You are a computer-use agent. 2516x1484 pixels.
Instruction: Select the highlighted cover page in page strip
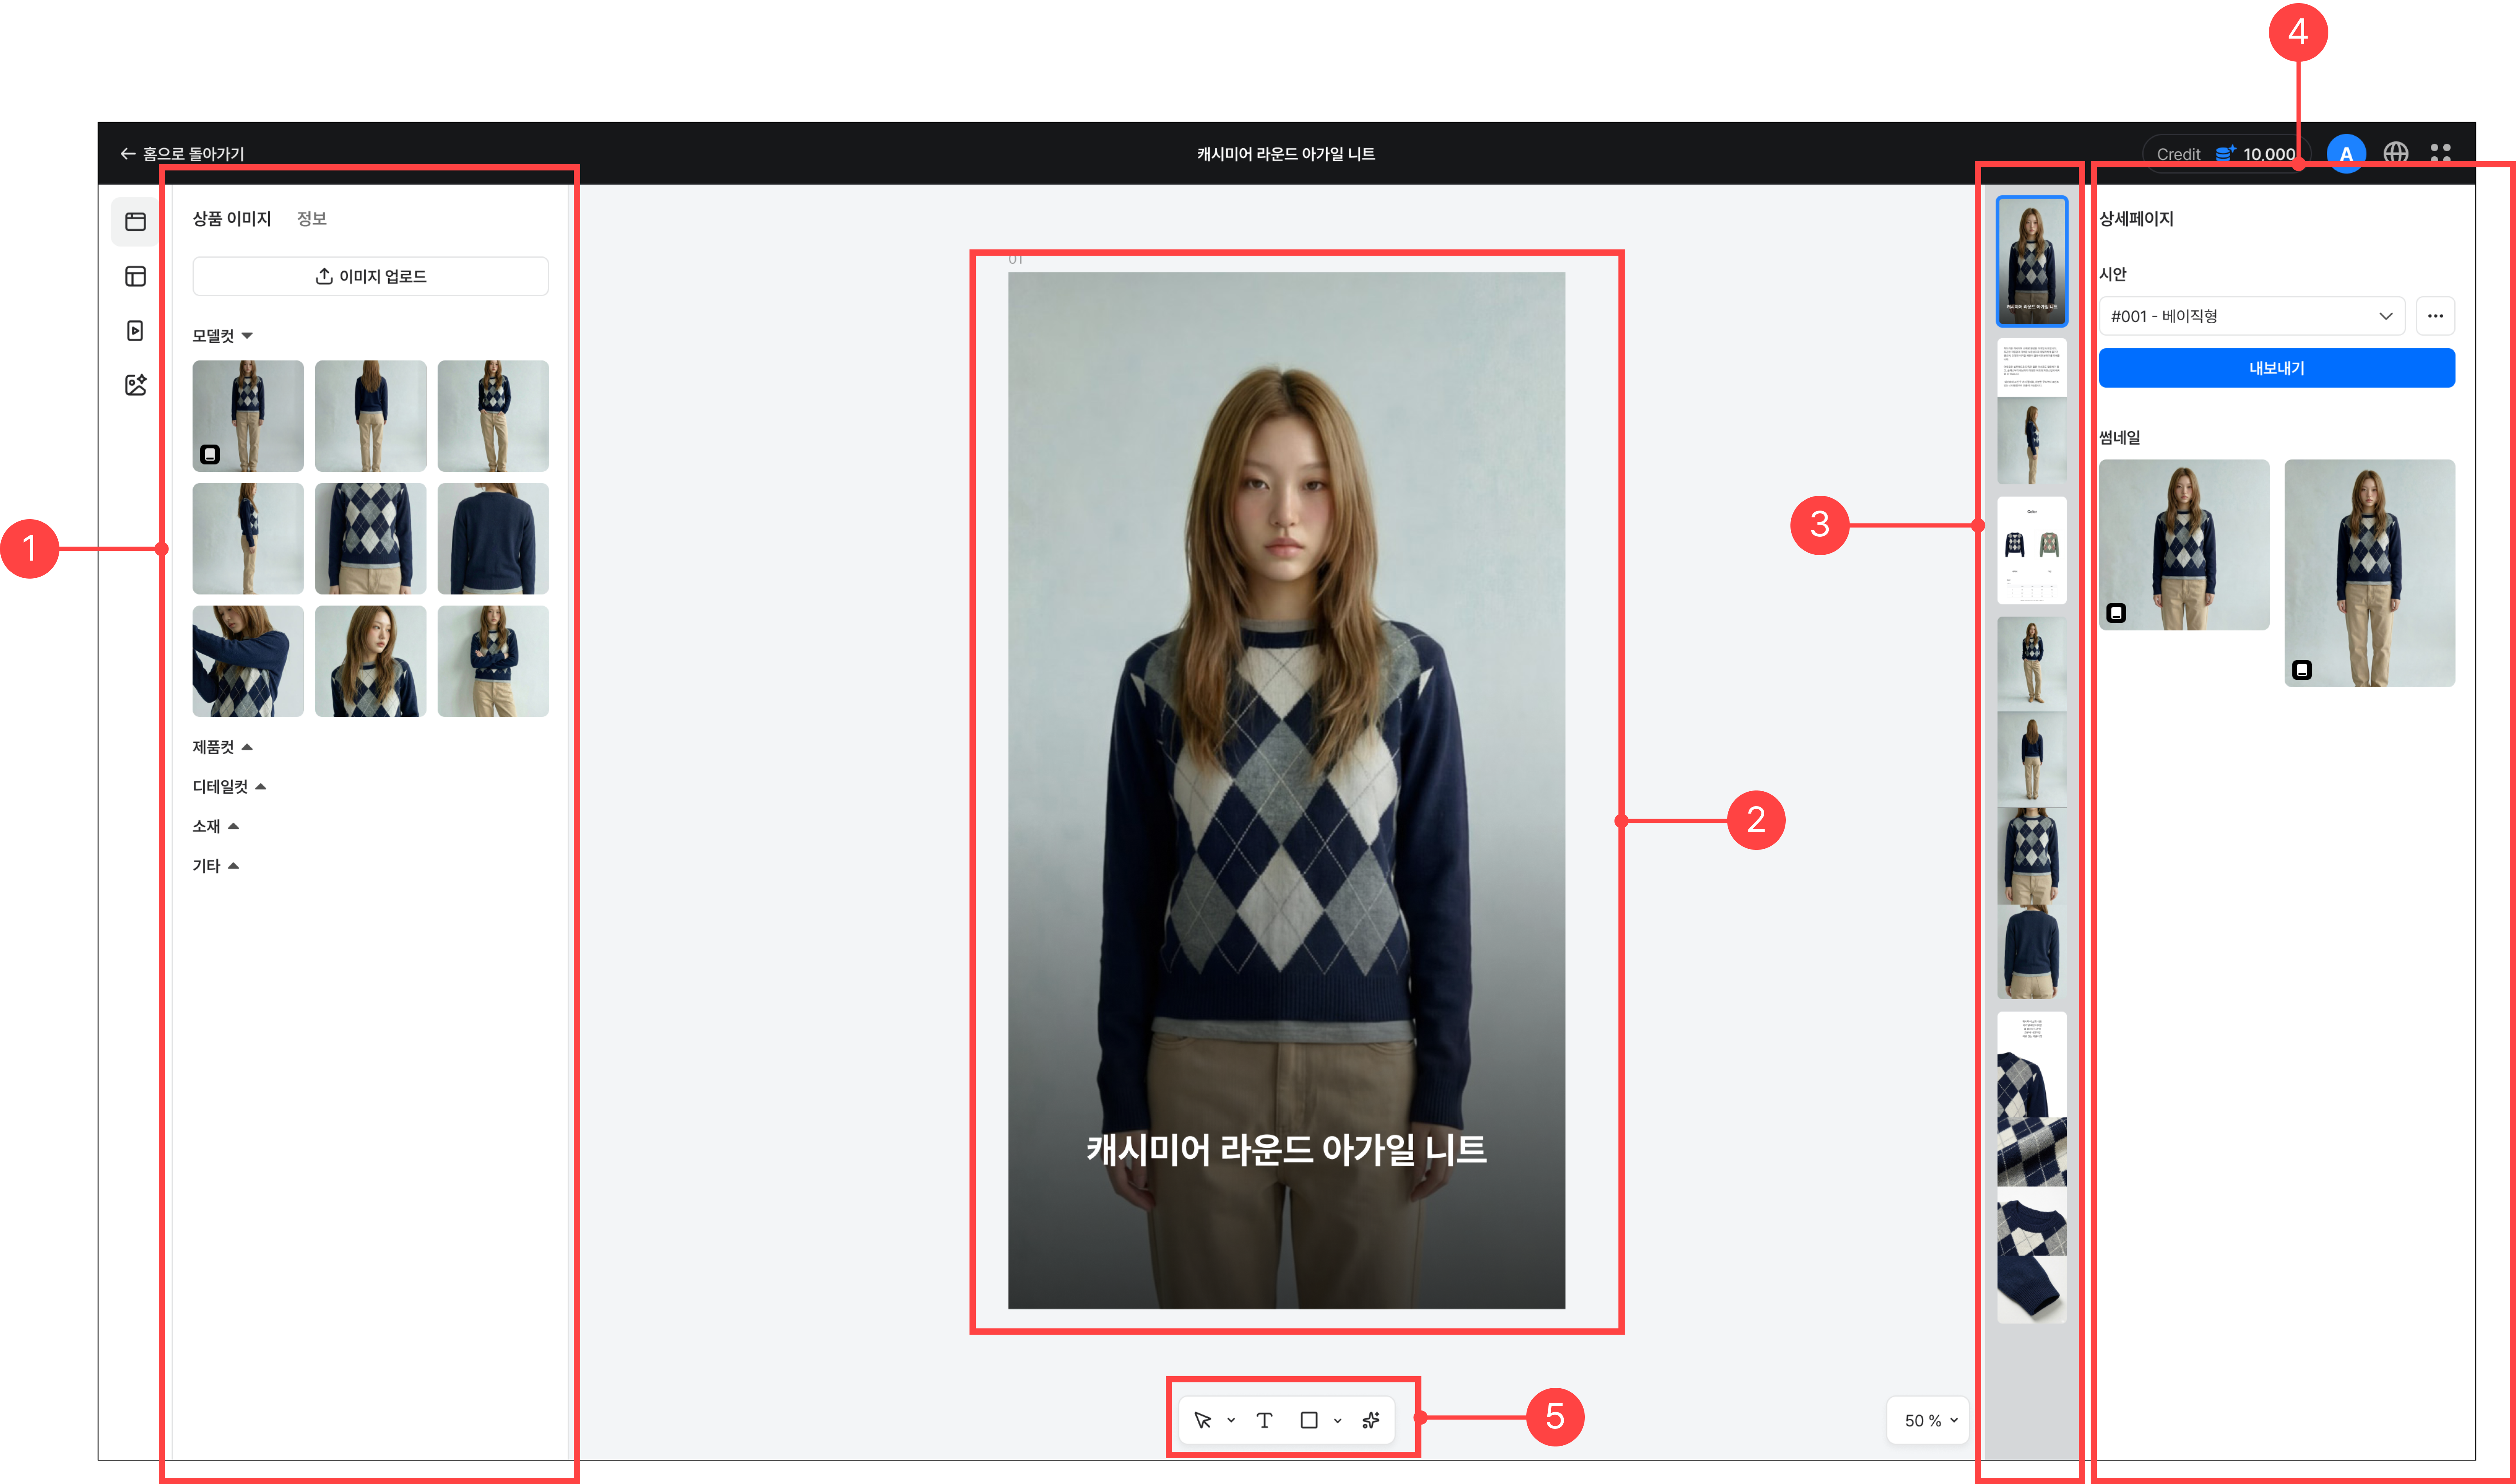coord(2032,262)
